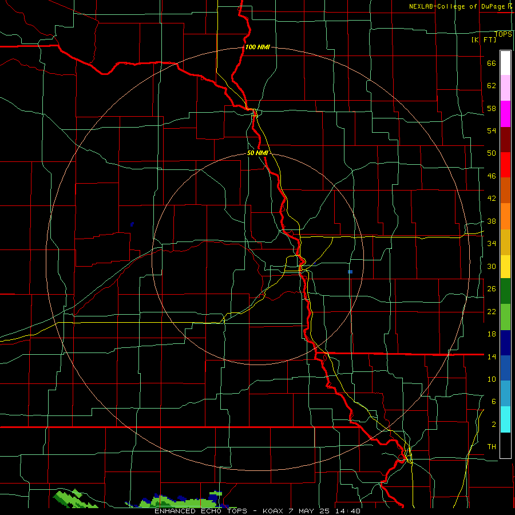The image size is (515, 515).
Task: Click the "66" legend value
Action: [x=492, y=64]
